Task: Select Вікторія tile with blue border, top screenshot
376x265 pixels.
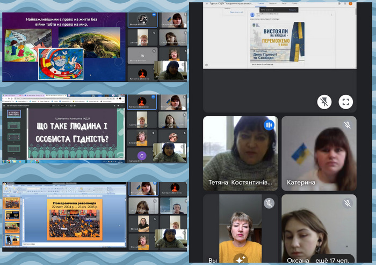Action: pos(142,20)
